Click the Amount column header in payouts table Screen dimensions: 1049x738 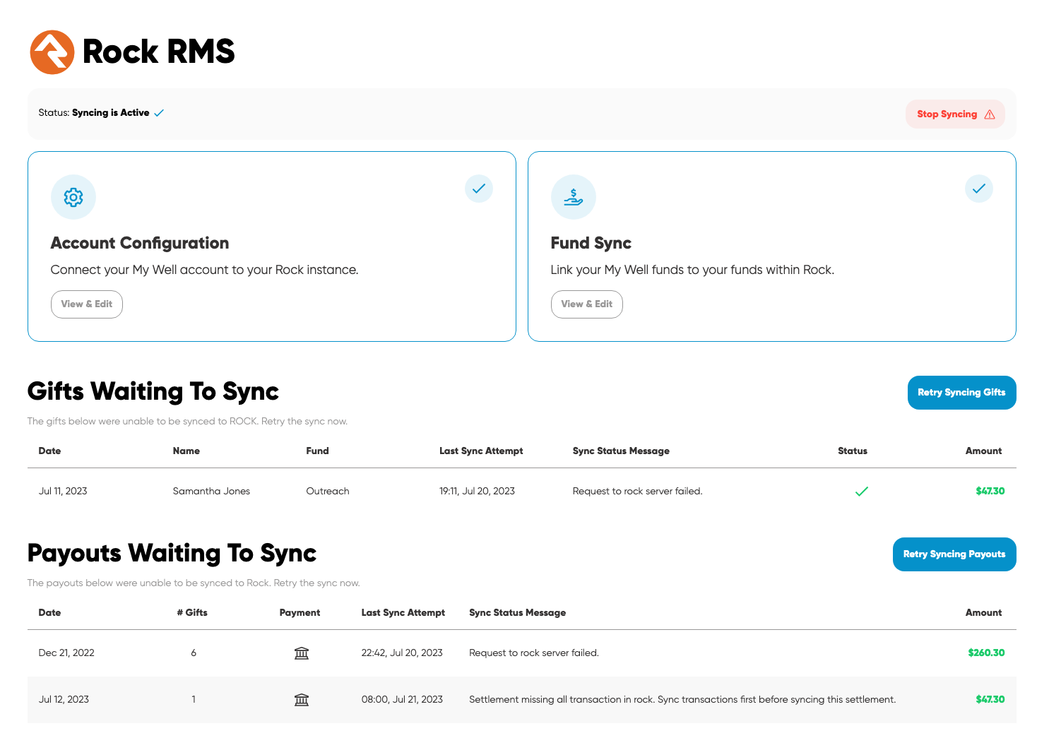point(983,613)
